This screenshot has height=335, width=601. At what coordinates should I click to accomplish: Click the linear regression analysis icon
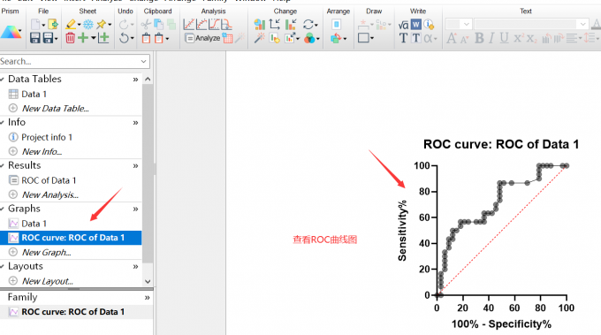point(188,25)
